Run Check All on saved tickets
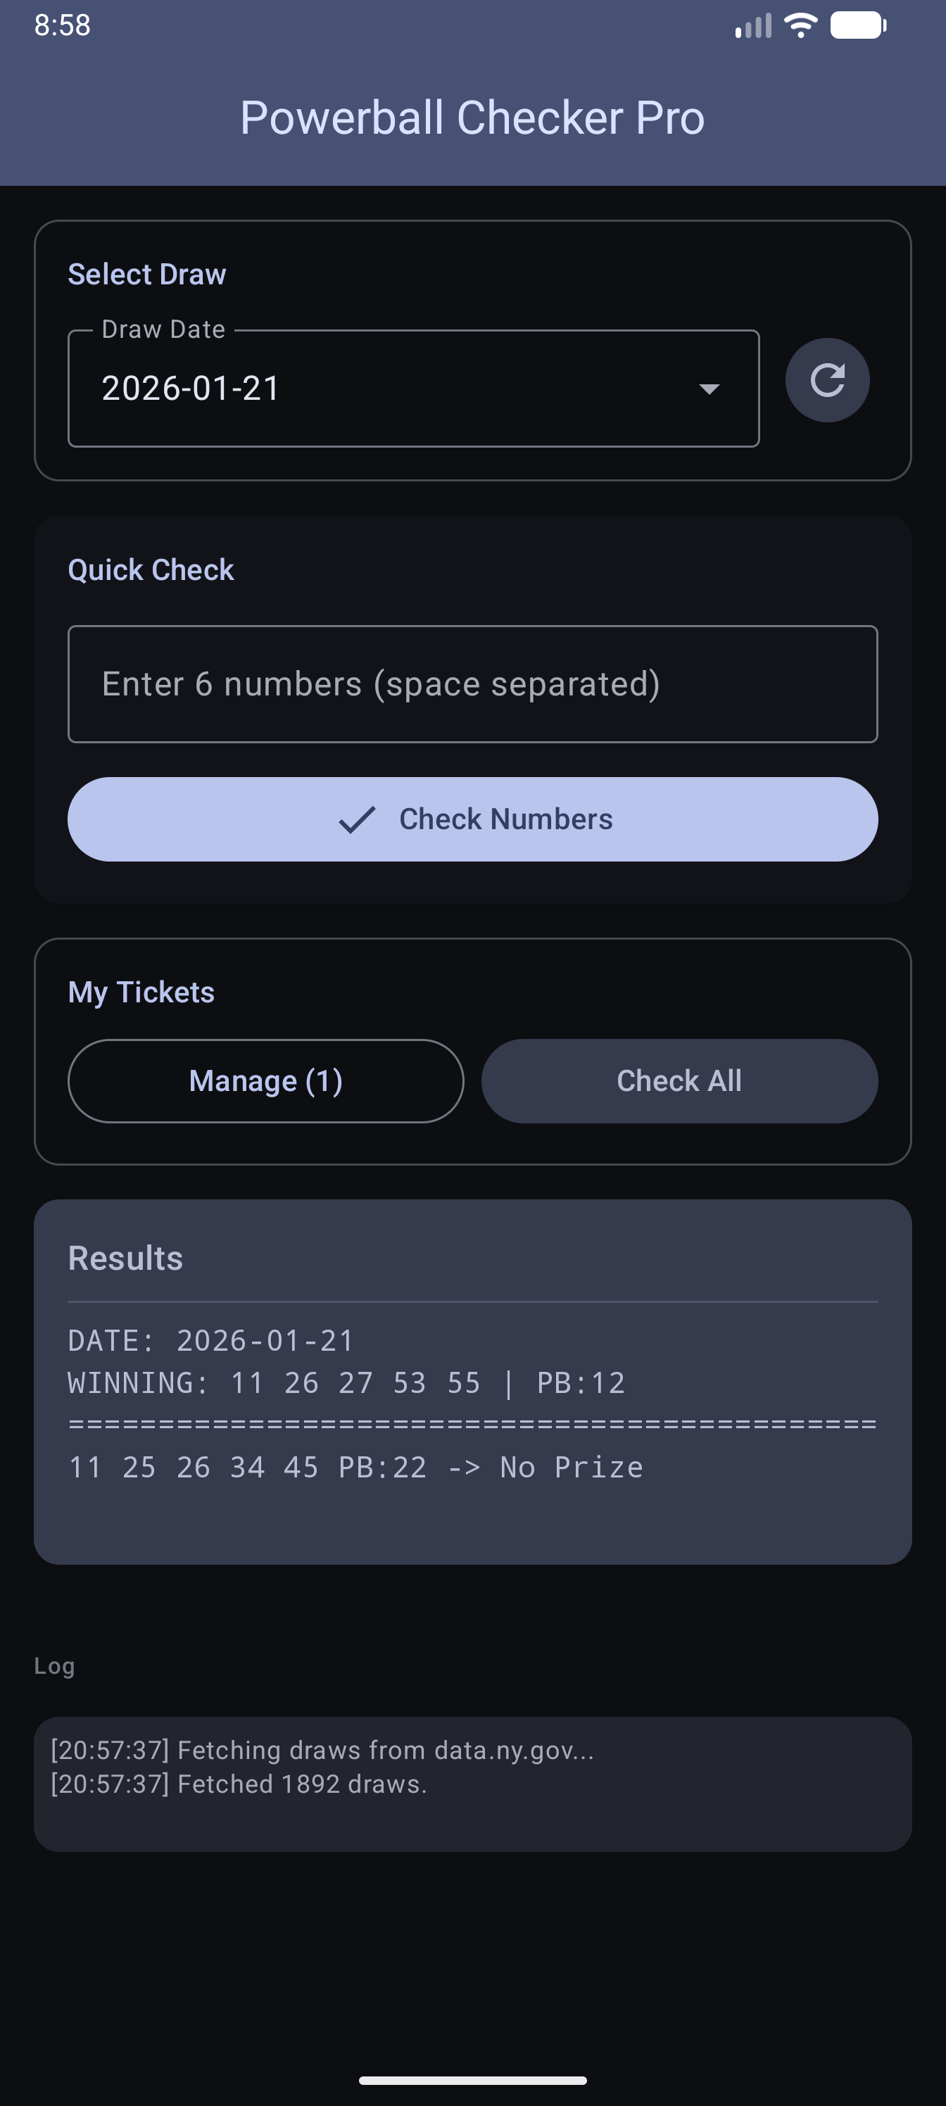Image resolution: width=946 pixels, height=2106 pixels. coord(679,1080)
